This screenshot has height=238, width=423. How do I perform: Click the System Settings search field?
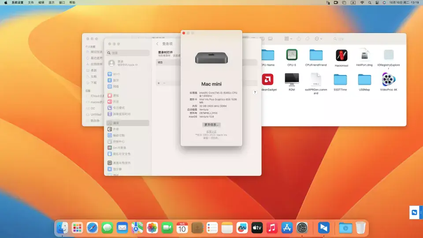[128, 53]
